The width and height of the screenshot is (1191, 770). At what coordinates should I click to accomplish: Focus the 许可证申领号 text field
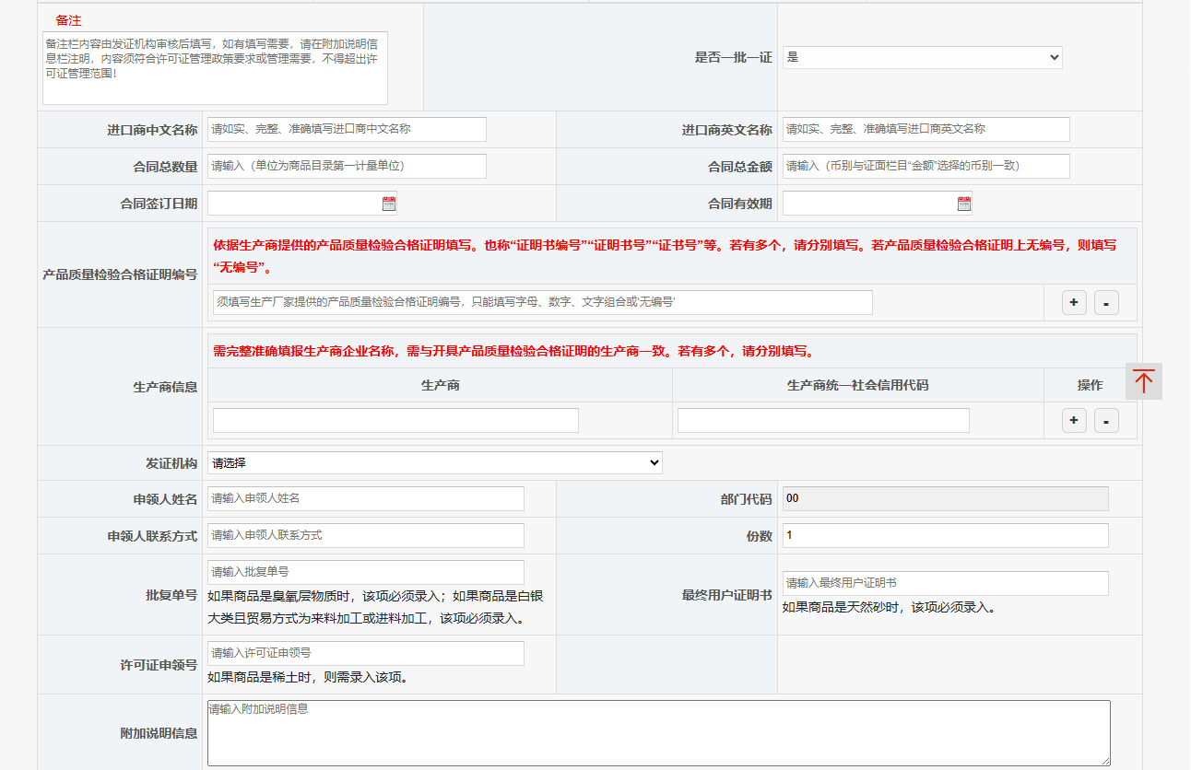(x=365, y=653)
